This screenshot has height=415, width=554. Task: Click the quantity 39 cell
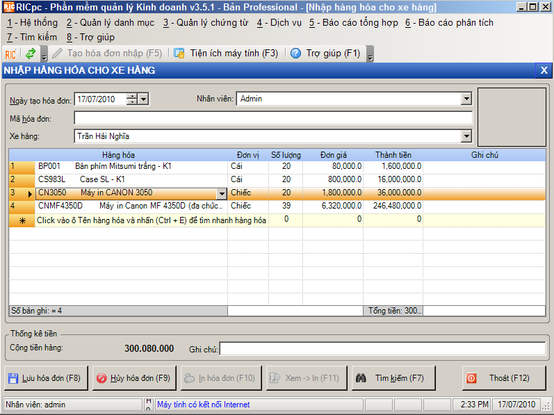[286, 206]
